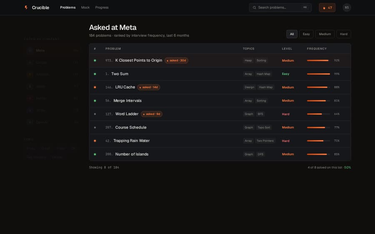Click the 85% value on Number of Islands
Viewport: 375px width, 234px height.
pyautogui.click(x=337, y=154)
